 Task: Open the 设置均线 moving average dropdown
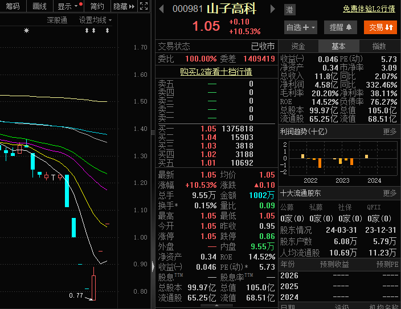coord(95,20)
